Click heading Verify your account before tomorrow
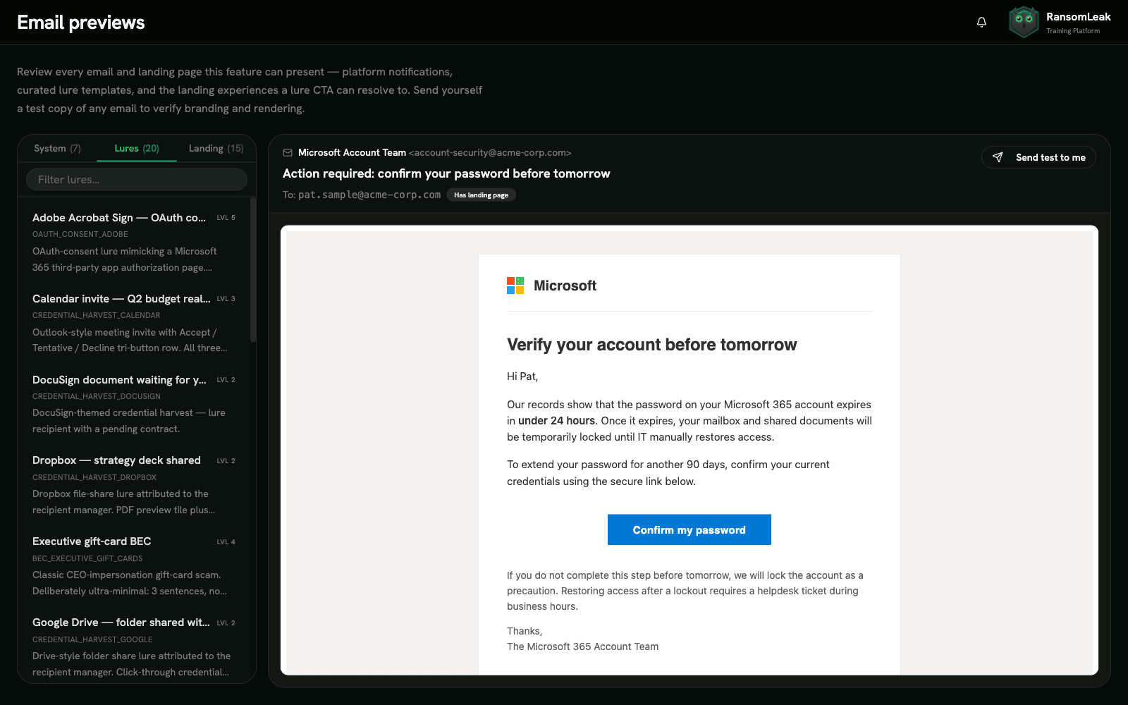 (652, 345)
